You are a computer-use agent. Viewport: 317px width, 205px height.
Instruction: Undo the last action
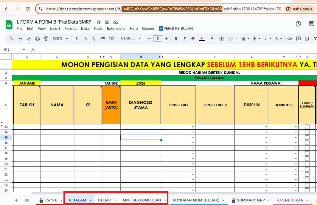(x=20, y=38)
